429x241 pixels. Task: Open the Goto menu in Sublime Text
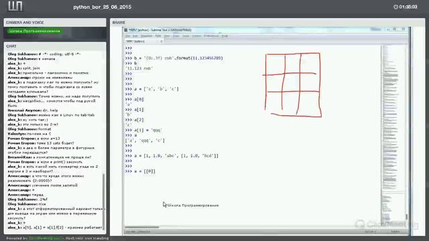[x=176, y=36]
